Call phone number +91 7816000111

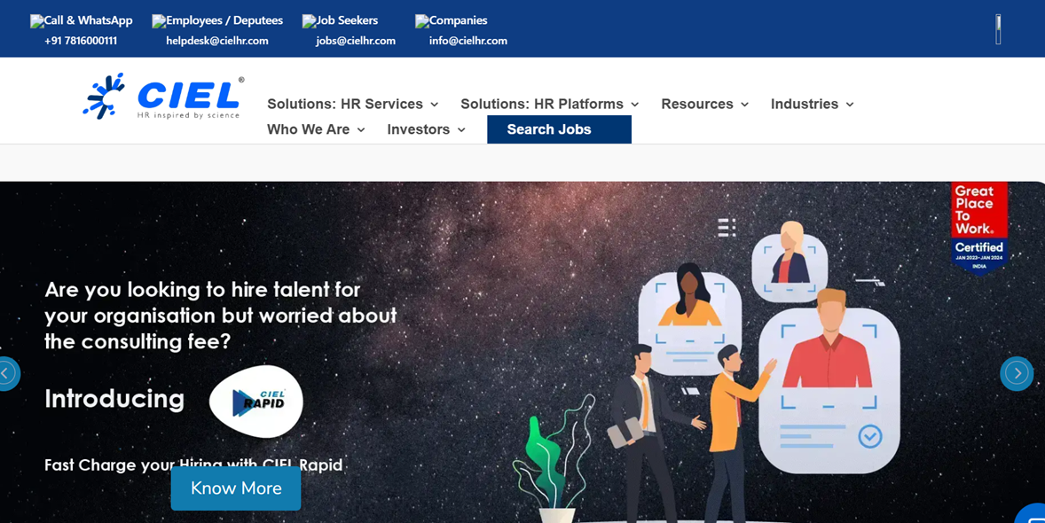(x=81, y=41)
